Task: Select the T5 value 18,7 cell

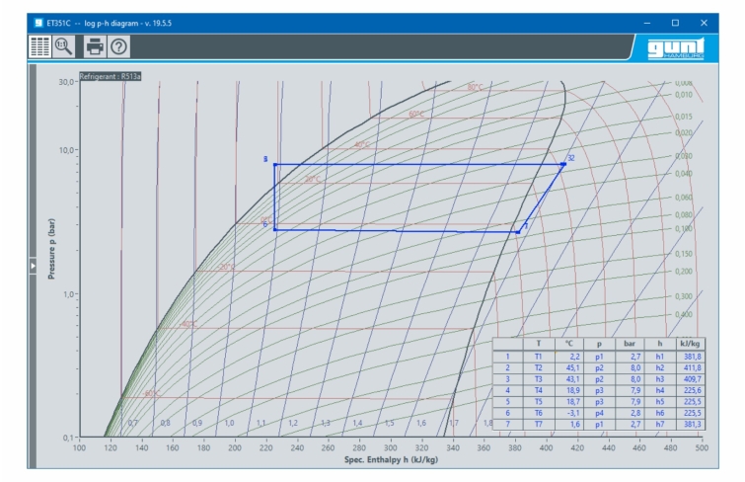Action: [568, 402]
